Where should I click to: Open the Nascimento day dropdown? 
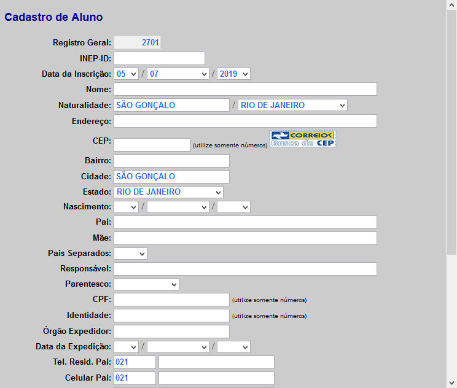tap(126, 207)
